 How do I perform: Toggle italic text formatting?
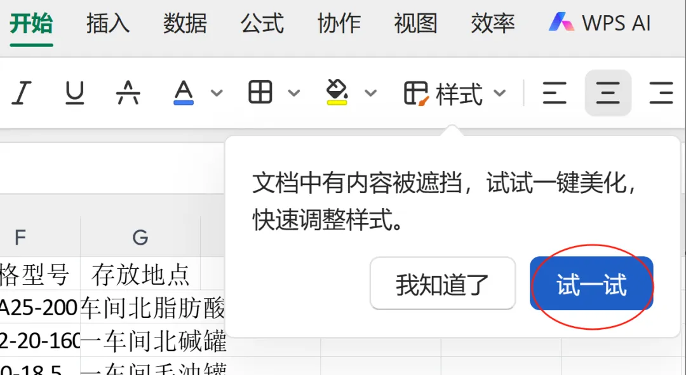21,93
